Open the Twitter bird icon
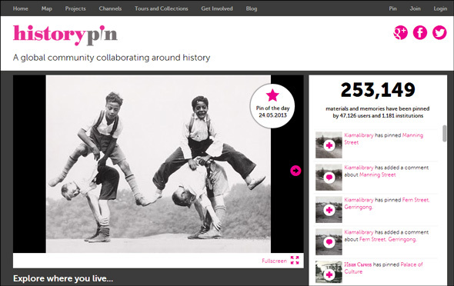Viewport: 454px width, 286px height. tap(439, 32)
